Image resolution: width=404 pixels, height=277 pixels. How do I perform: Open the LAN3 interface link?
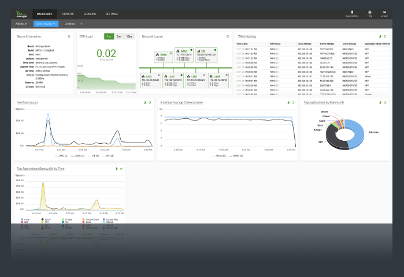click(194, 76)
